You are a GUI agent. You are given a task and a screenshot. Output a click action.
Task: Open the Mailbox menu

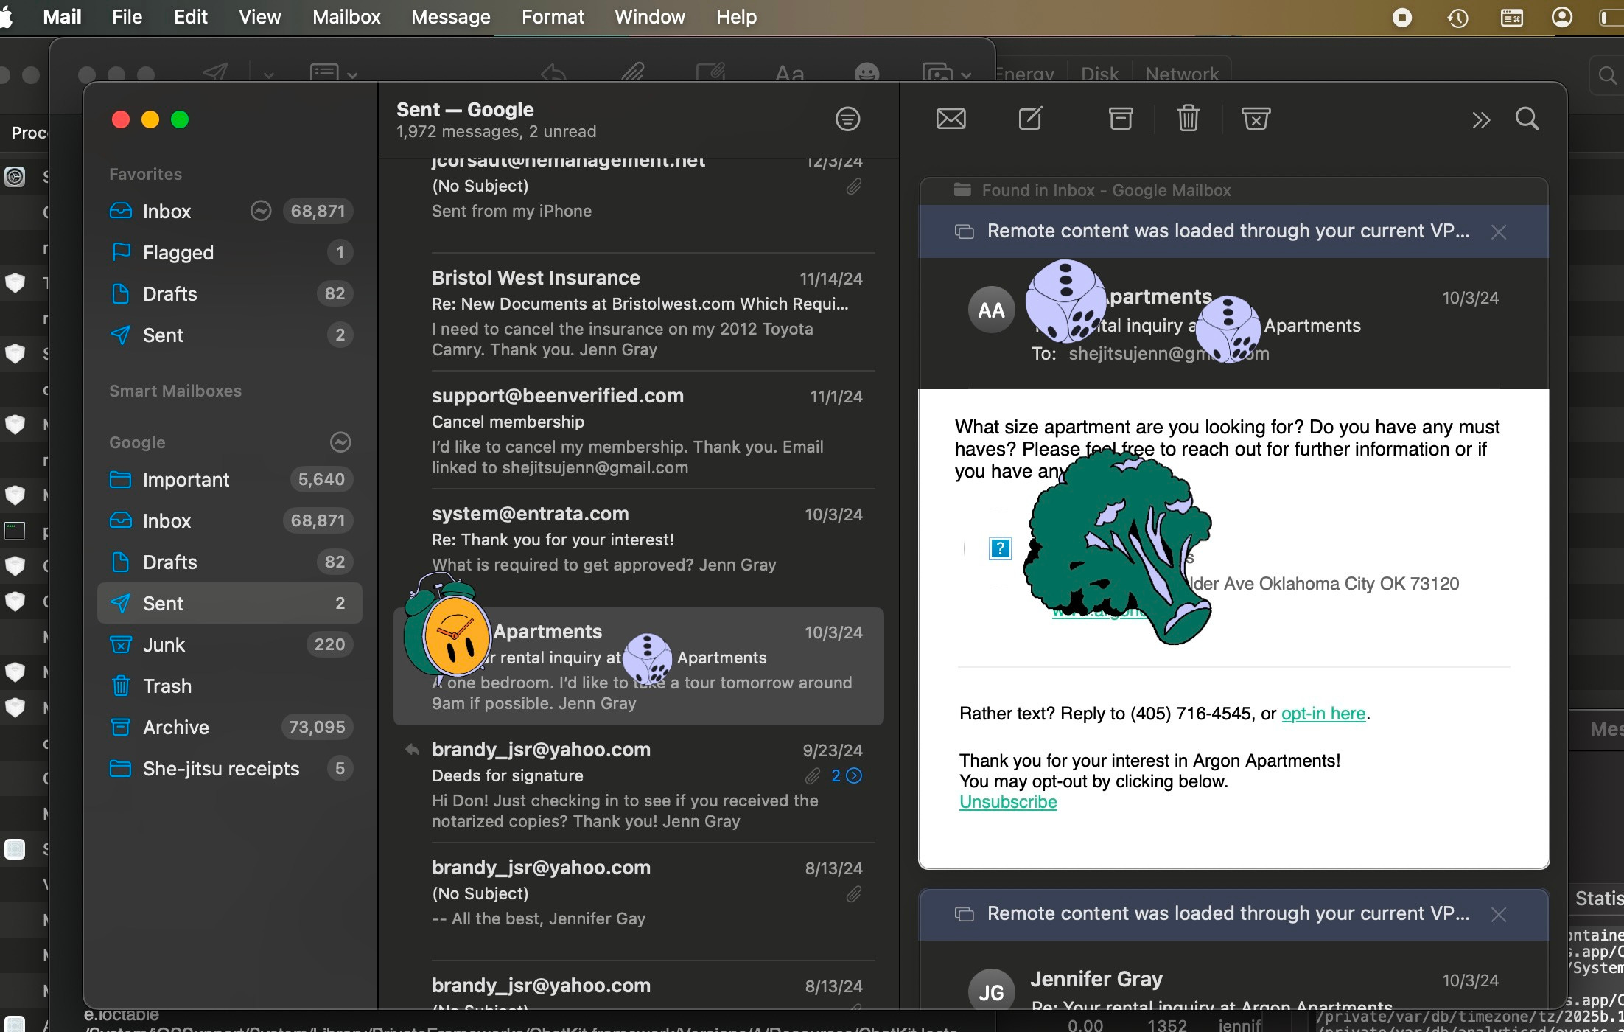point(346,17)
